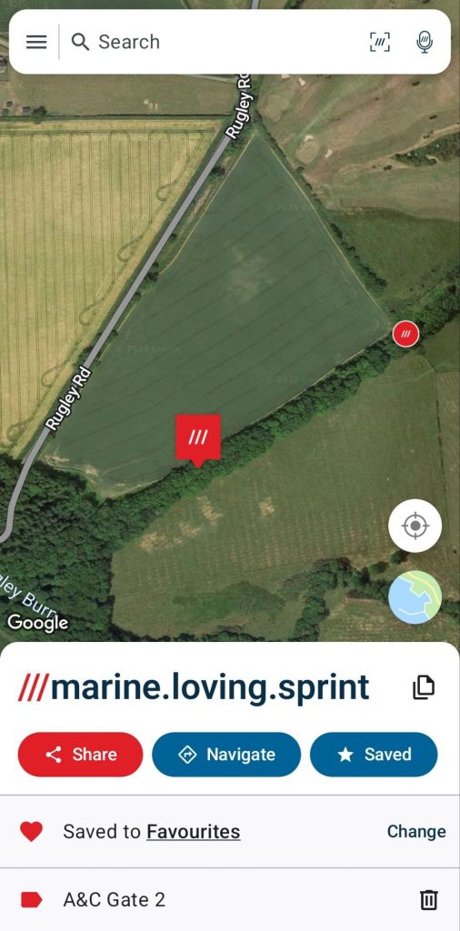Switch map type using map thumbnail

coord(415,597)
